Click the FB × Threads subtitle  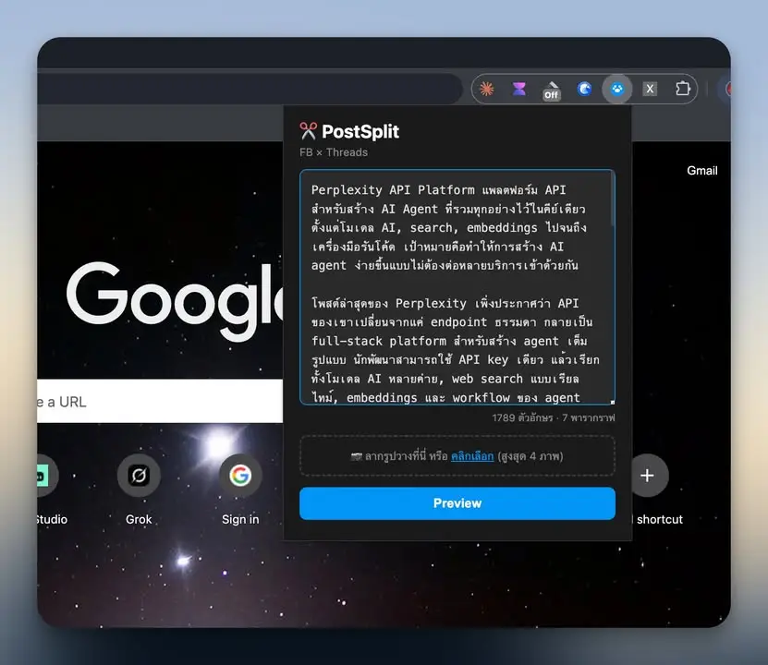pyautogui.click(x=334, y=152)
